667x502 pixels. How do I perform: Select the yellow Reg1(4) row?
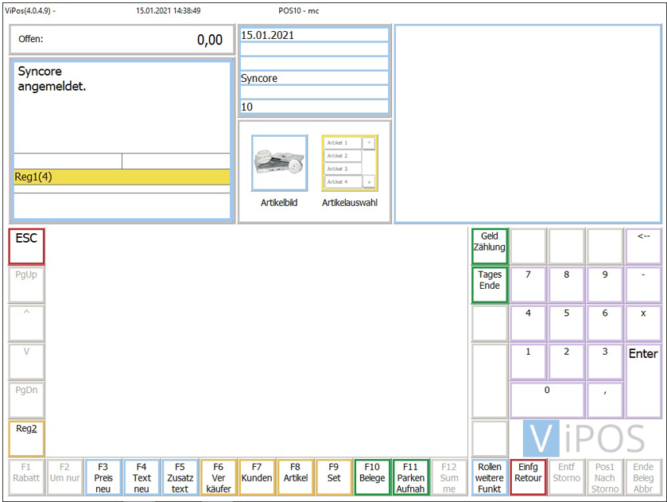click(122, 177)
